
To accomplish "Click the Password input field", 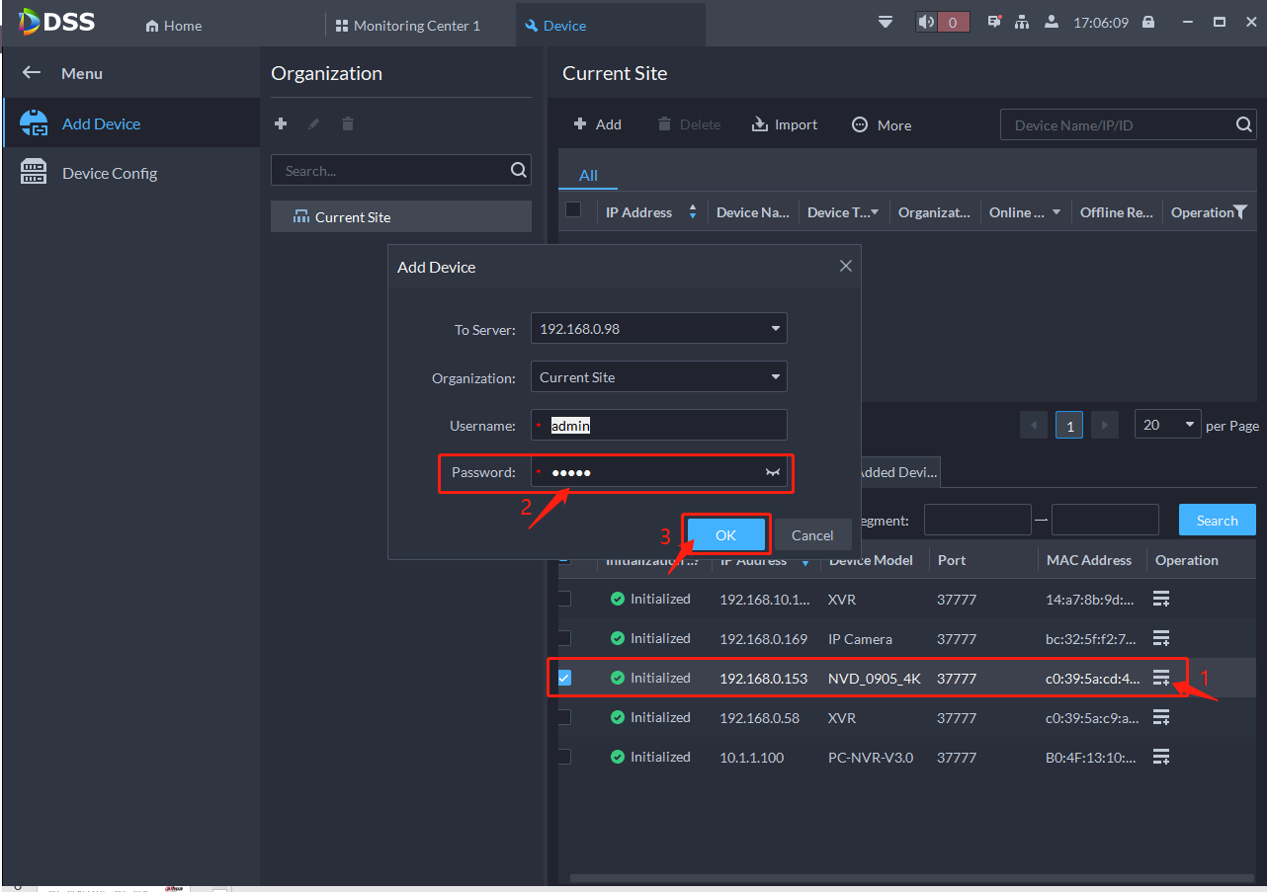I will pos(658,472).
